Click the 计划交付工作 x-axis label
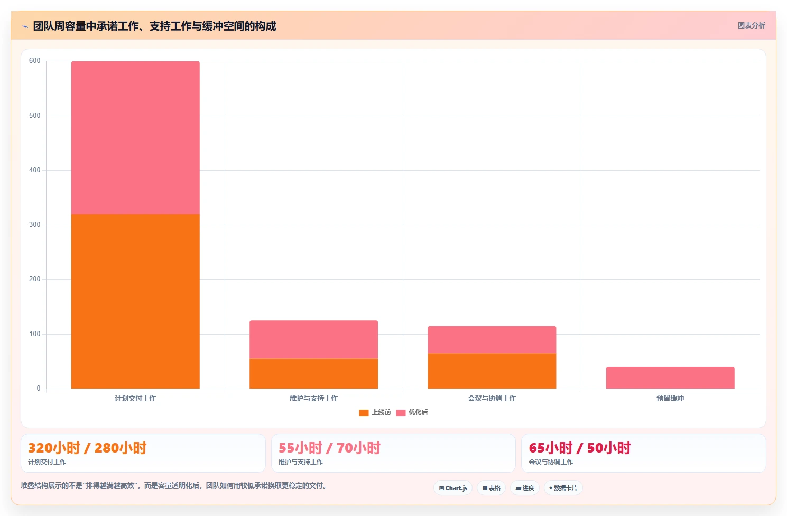The image size is (787, 516). point(135,398)
